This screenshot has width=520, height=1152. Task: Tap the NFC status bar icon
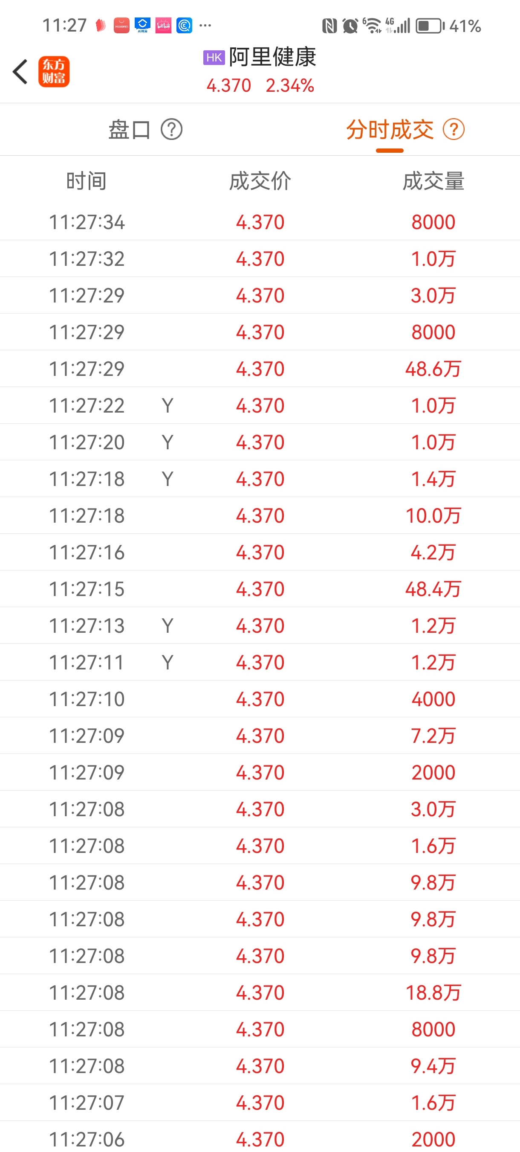tap(330, 26)
